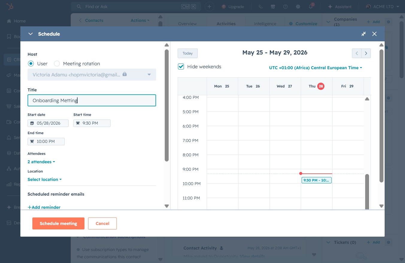Screen dimensions: 405x263
Task: Click the Home icon in sidebar
Action: point(9,21)
